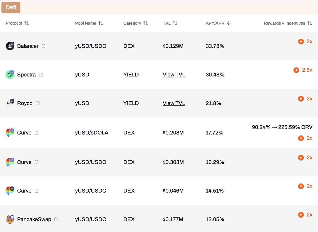318x232 pixels.
Task: Click 2.5x boost icon in Spectra row
Action: [296, 70]
